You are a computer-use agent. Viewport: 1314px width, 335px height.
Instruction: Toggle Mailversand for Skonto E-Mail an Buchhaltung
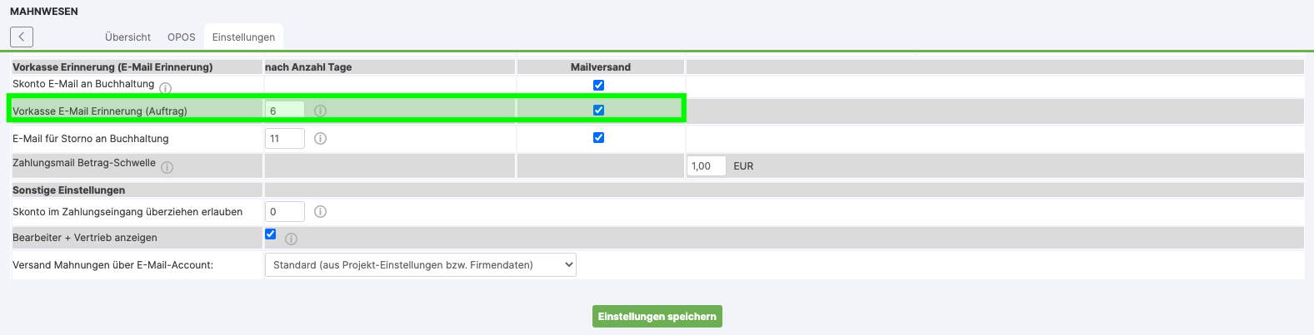point(598,85)
